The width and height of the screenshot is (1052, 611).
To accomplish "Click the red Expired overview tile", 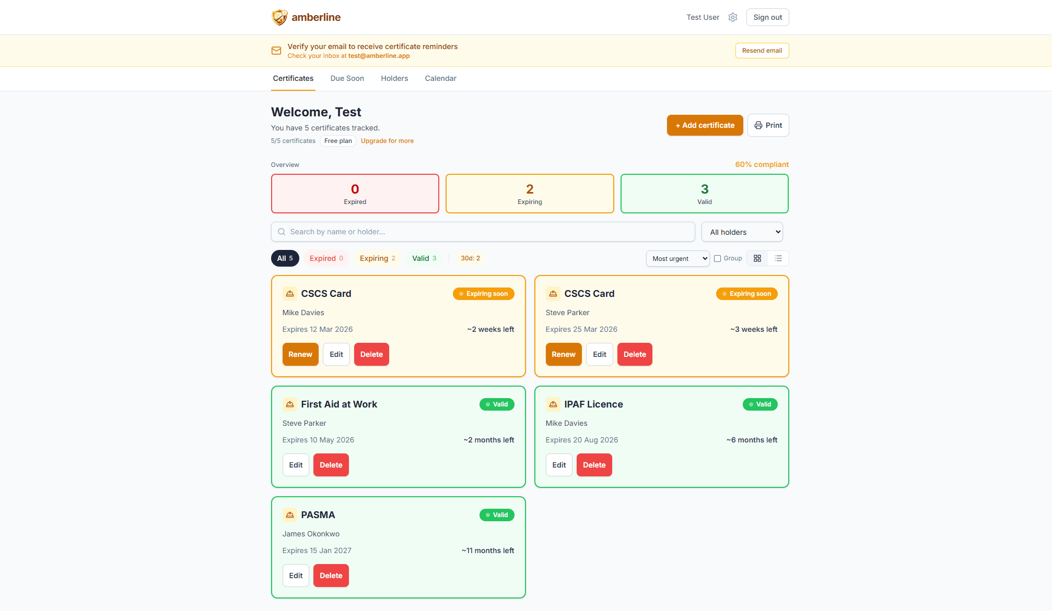I will [x=355, y=194].
